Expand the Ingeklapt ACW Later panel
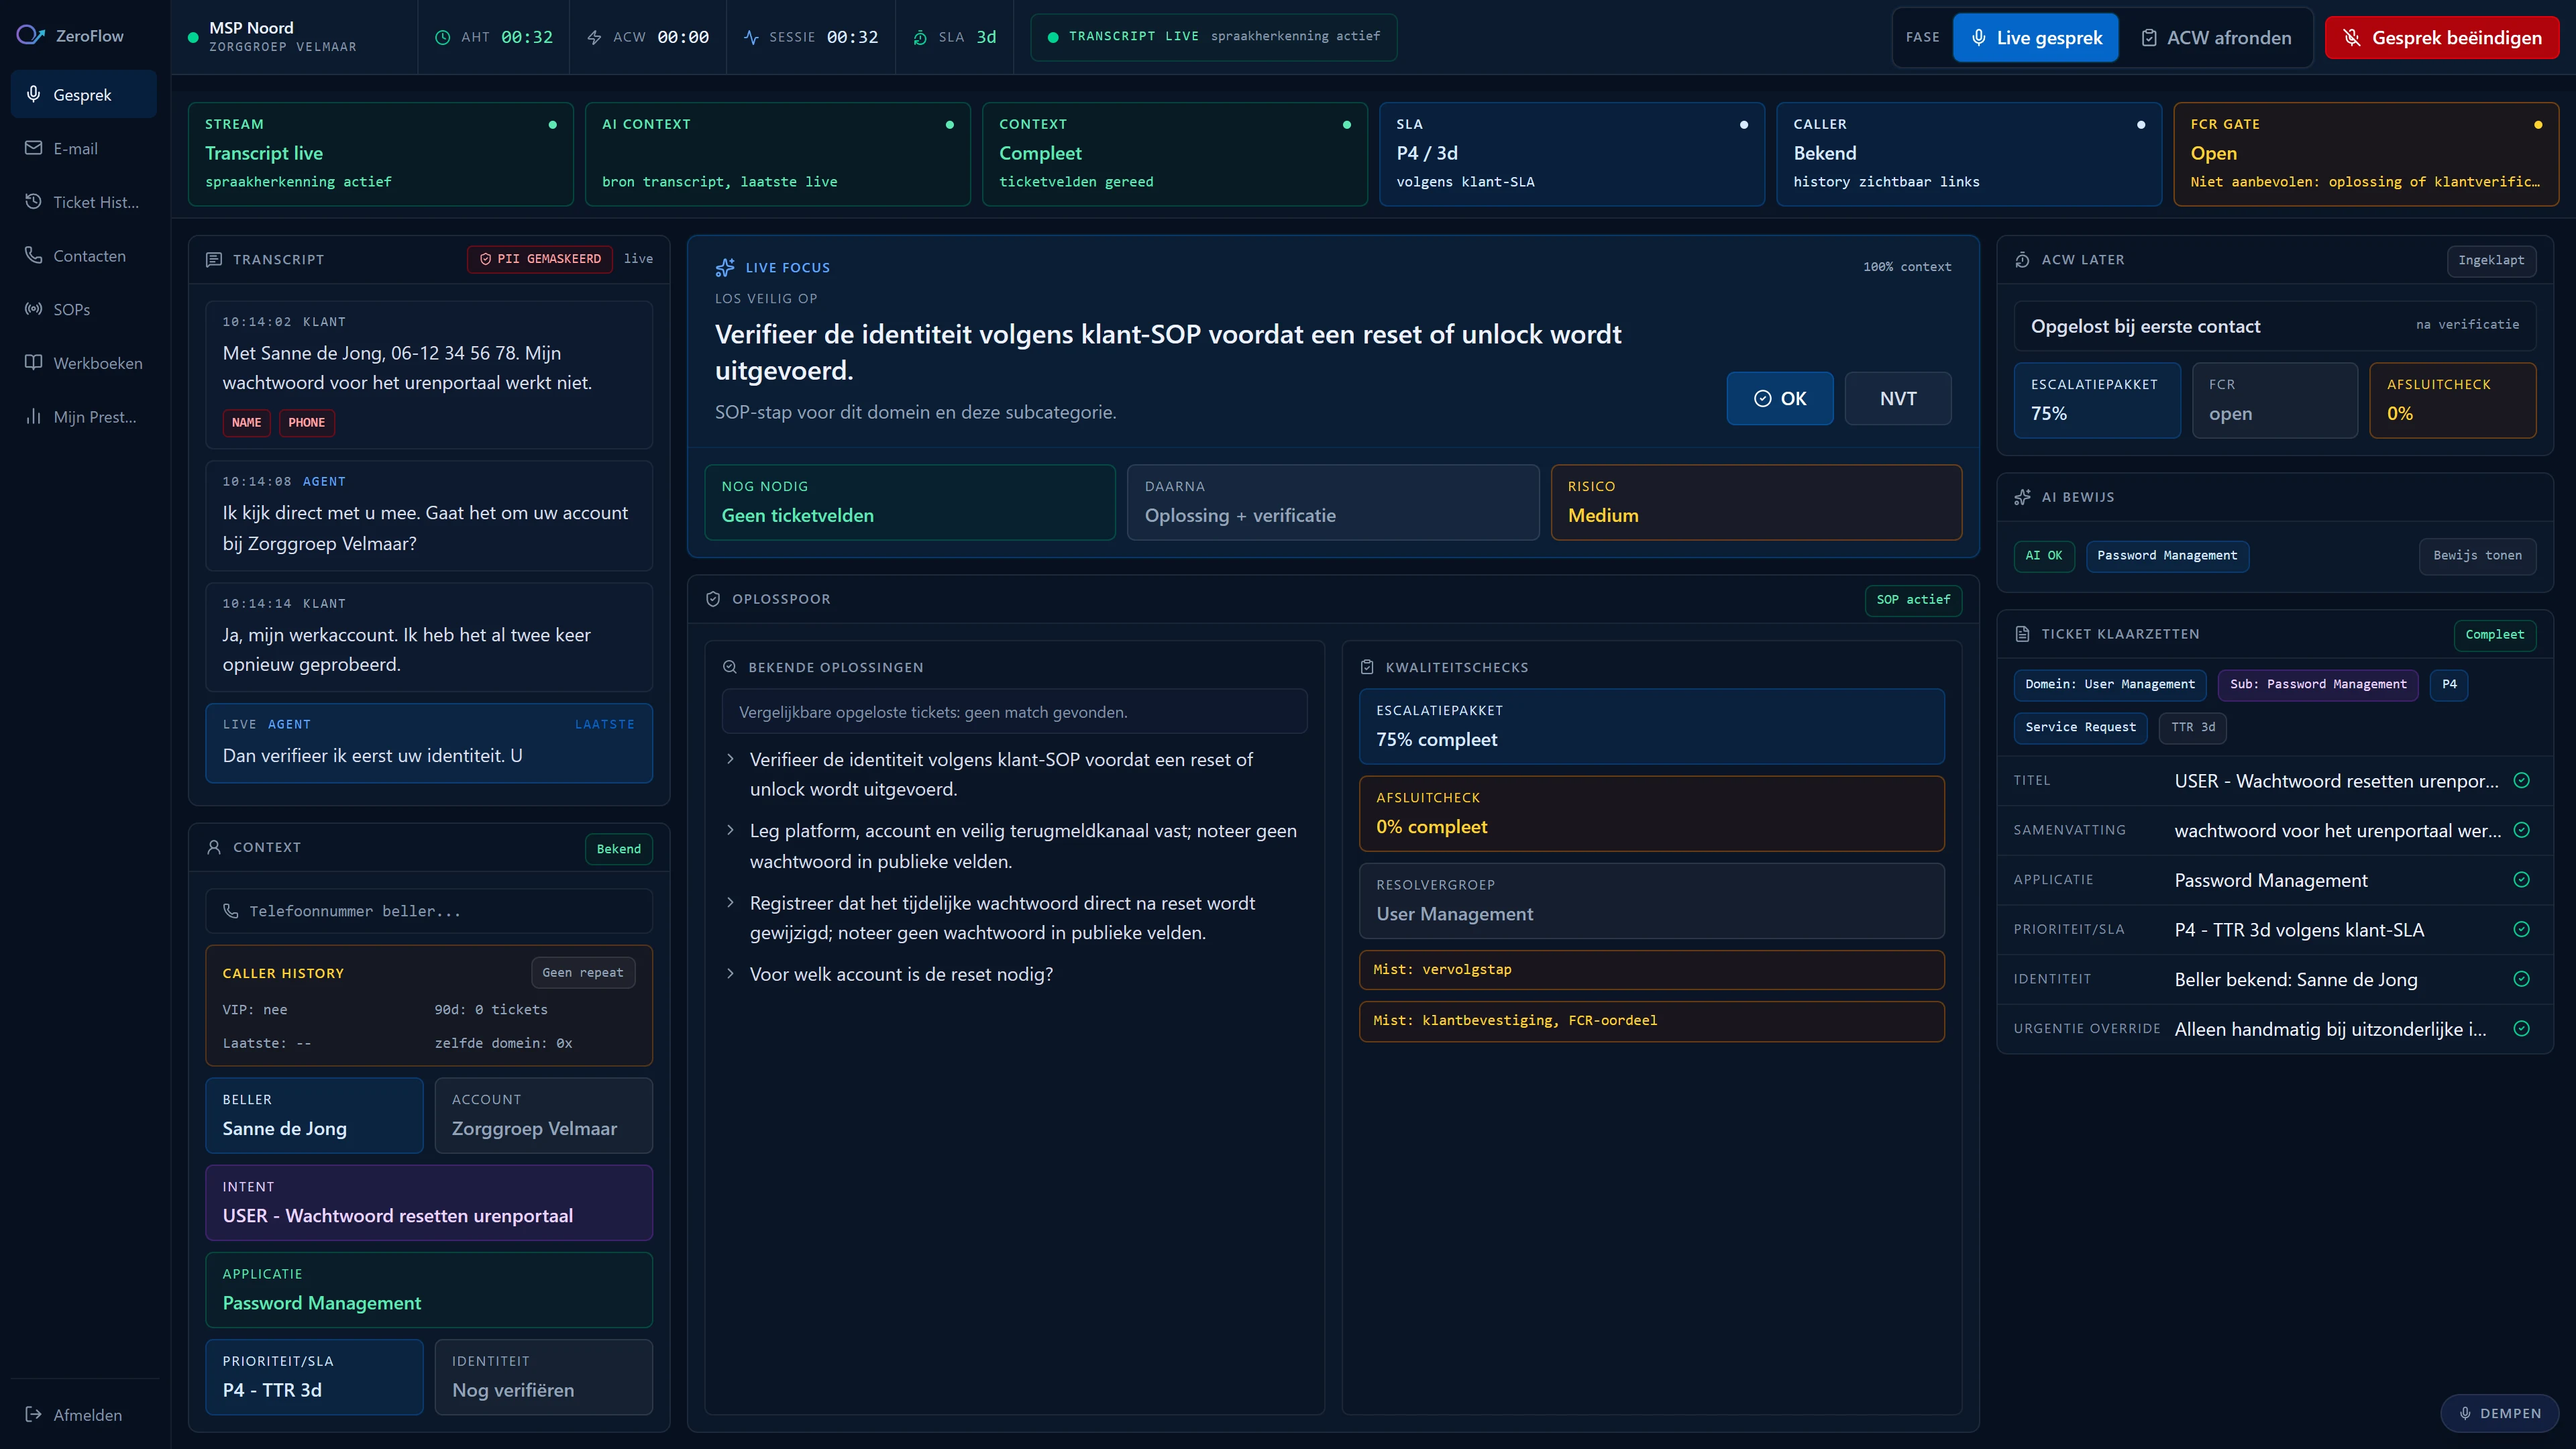This screenshot has width=2576, height=1449. pyautogui.click(x=2491, y=260)
